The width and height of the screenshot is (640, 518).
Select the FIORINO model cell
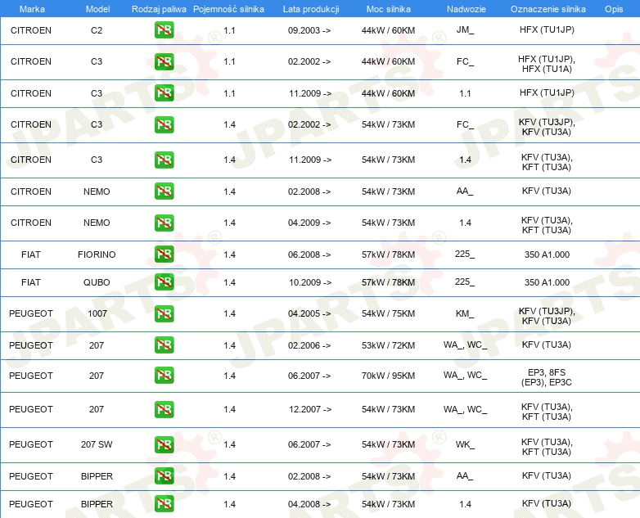click(97, 254)
